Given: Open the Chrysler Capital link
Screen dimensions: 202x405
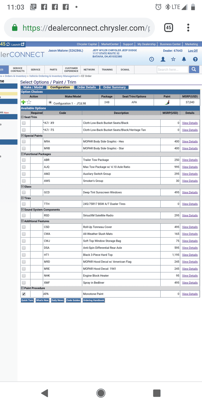Looking at the screenshot, I should pos(87,44).
